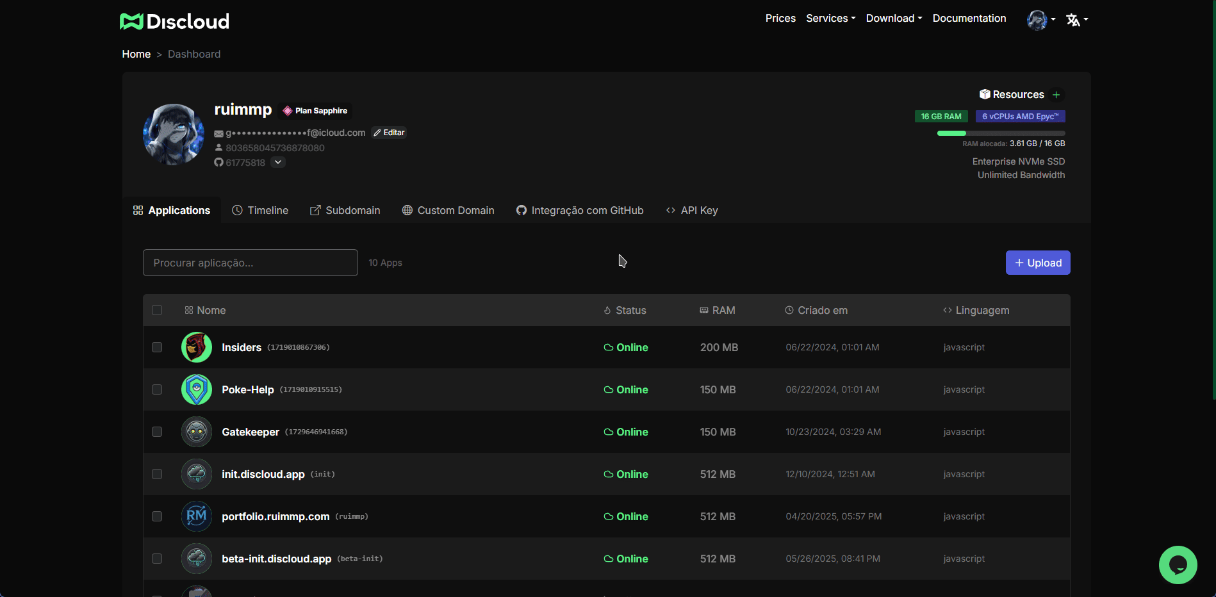Open the API Key tab
The width and height of the screenshot is (1216, 597).
tap(692, 210)
